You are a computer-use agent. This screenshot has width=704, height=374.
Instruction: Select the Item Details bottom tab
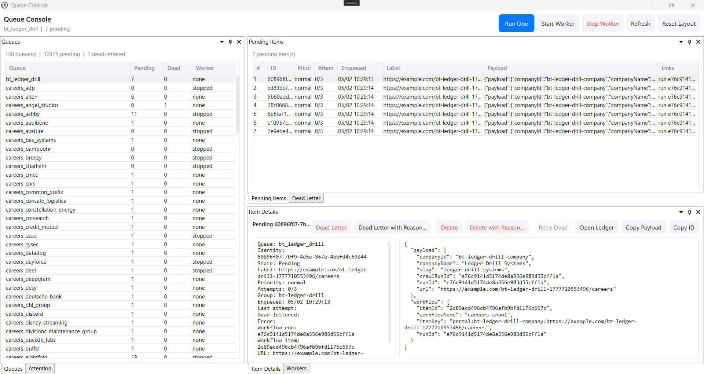(x=266, y=368)
